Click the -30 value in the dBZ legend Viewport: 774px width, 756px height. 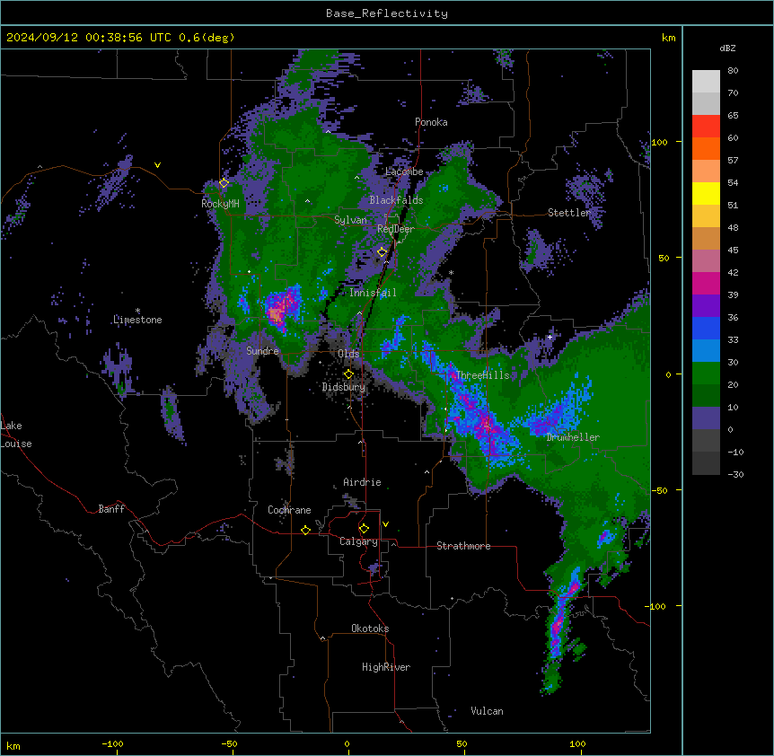(735, 475)
